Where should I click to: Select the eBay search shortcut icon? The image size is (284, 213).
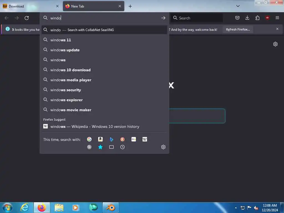(133, 139)
